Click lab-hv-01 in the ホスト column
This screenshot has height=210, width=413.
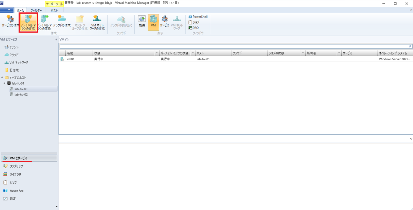[203, 59]
